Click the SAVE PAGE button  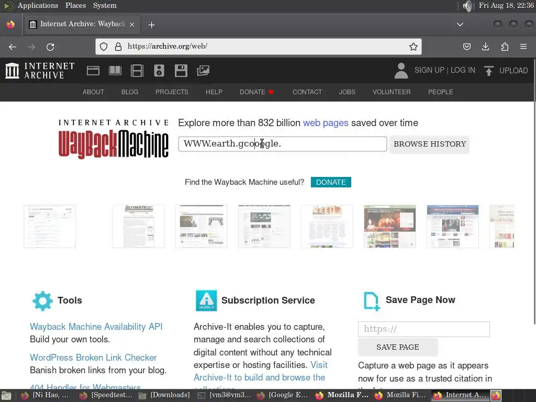click(x=398, y=347)
